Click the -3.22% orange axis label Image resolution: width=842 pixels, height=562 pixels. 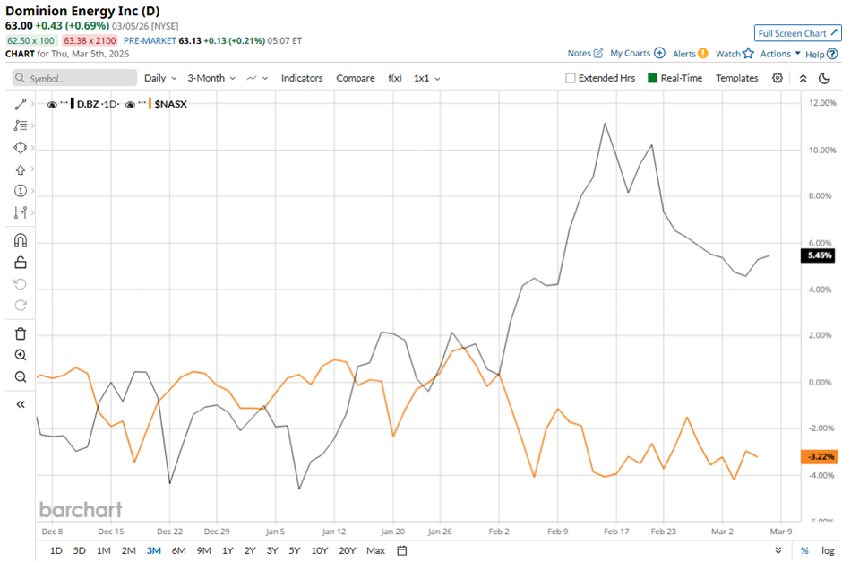click(819, 457)
